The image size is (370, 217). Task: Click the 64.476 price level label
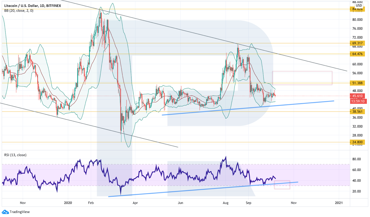[357, 54]
